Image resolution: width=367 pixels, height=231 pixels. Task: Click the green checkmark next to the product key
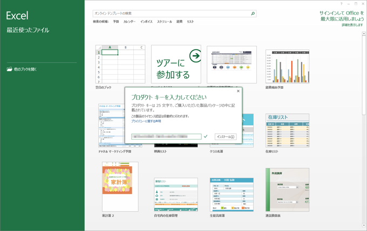click(206, 136)
